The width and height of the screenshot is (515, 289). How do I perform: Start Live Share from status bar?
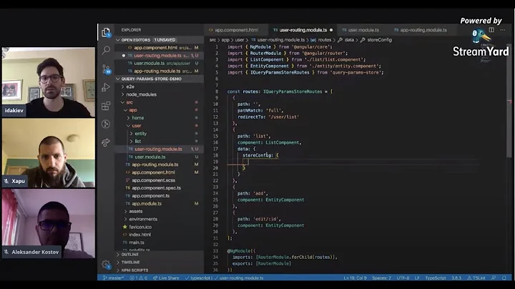click(166, 278)
